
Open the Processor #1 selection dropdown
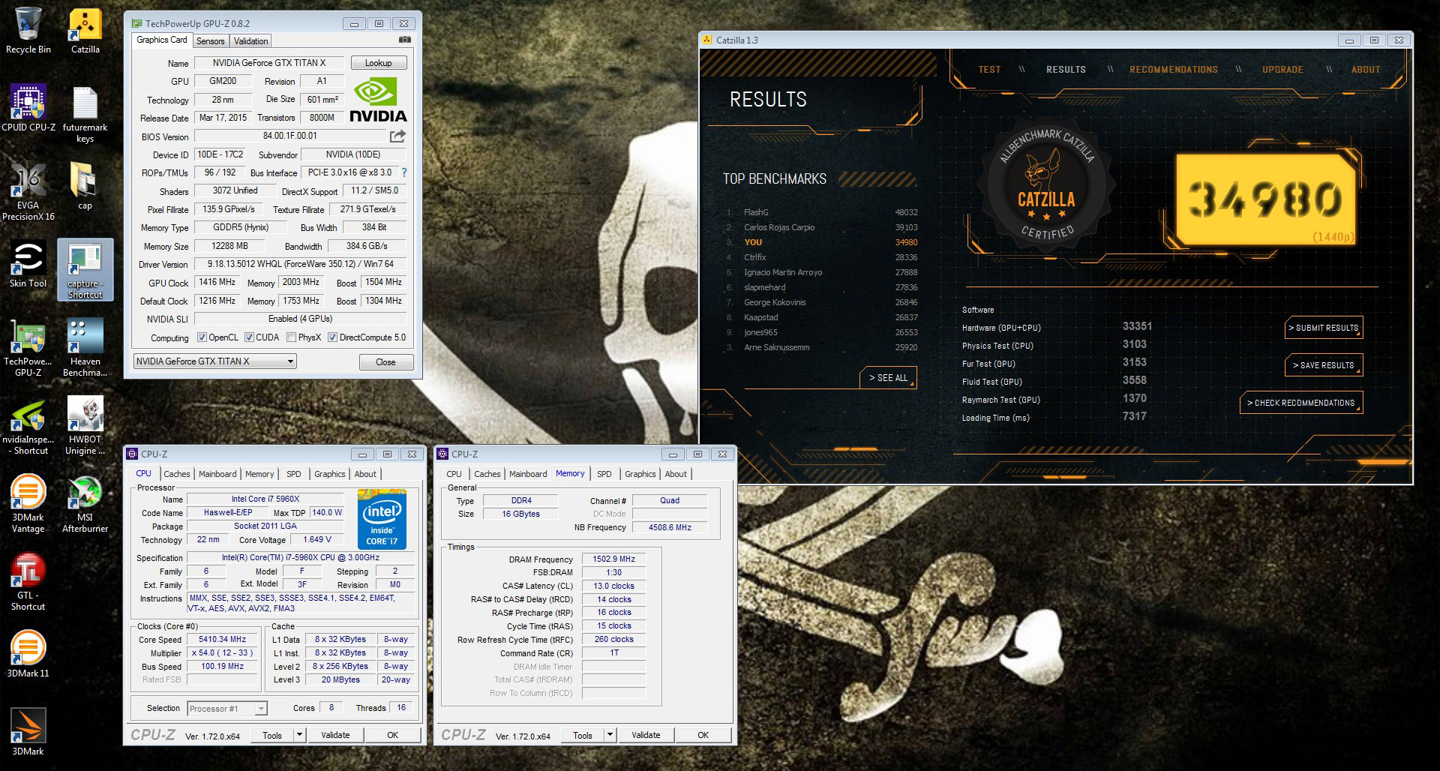tap(226, 709)
